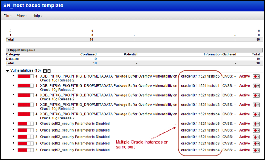Open red-cross action menu for XDB testsid2 row

click(x=256, y=96)
